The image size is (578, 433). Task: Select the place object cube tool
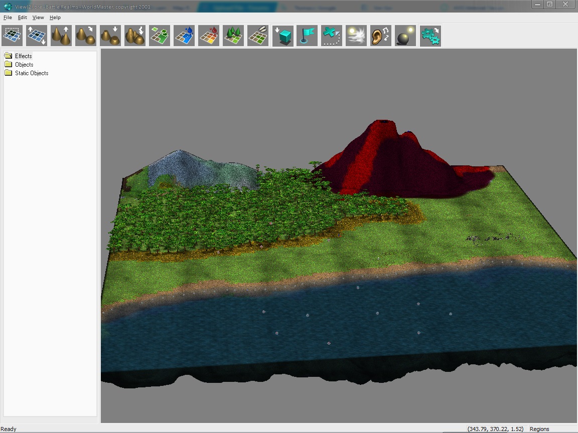[x=283, y=36]
